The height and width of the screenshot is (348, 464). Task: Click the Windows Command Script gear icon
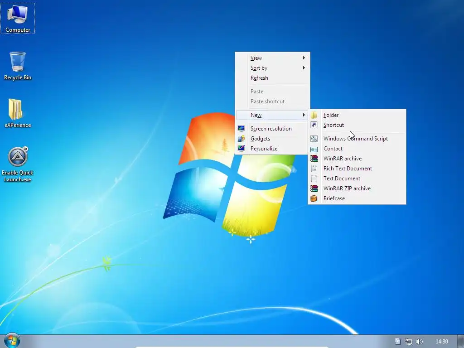click(314, 139)
